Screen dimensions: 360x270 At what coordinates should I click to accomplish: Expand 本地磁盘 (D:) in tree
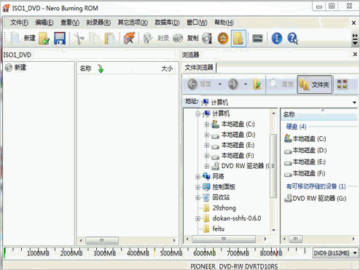point(207,135)
